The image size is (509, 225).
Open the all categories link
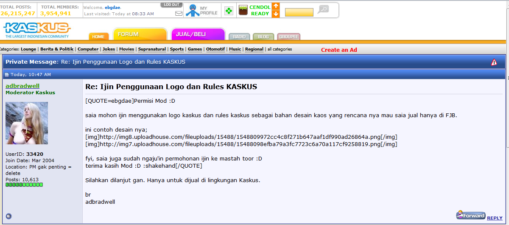tap(280, 49)
